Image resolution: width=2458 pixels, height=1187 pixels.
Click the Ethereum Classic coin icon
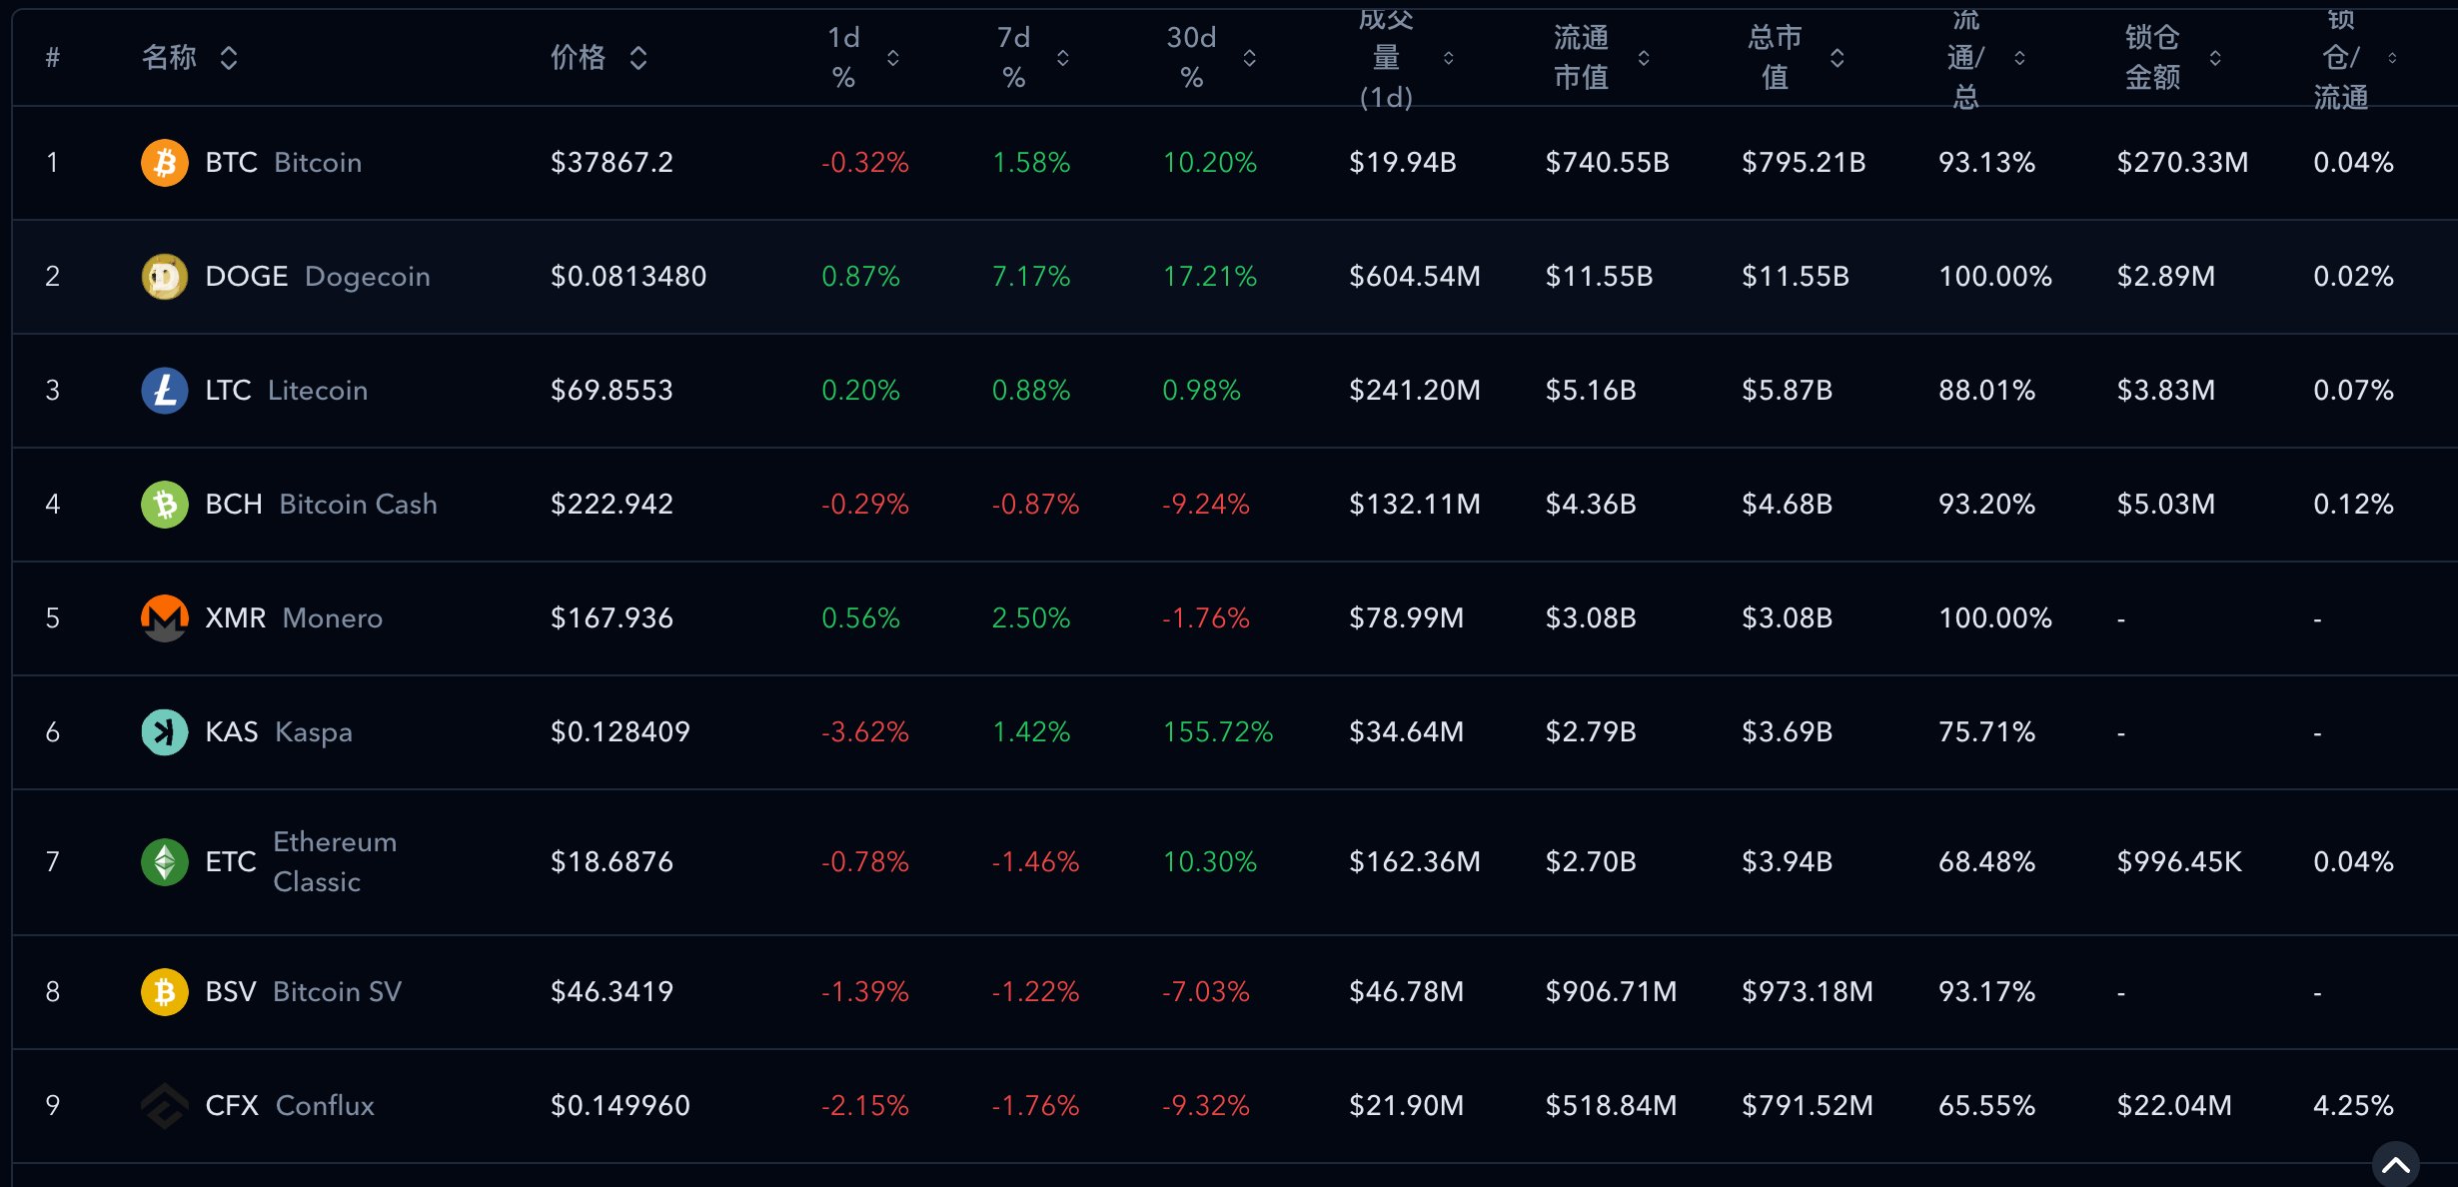click(165, 861)
